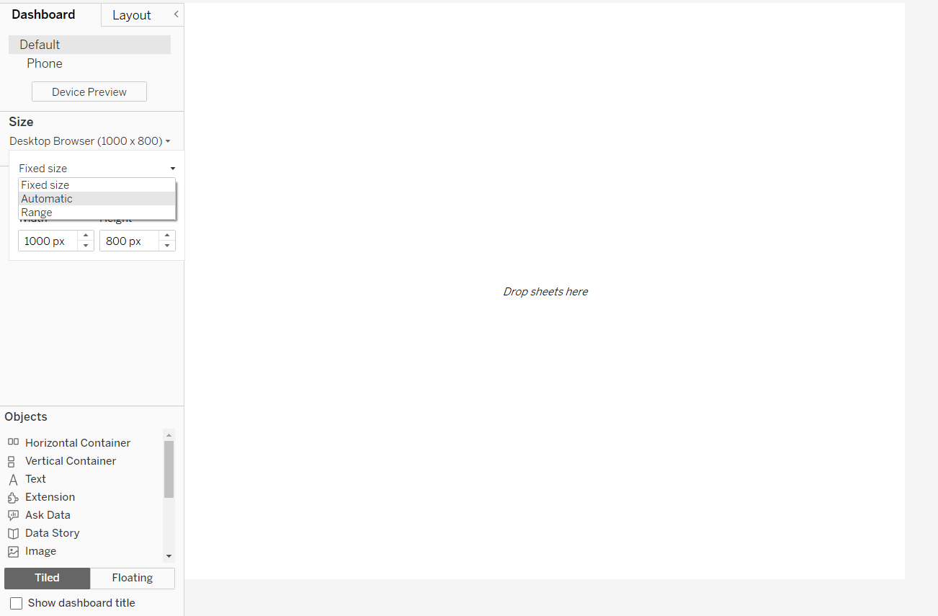Click the Horizontal Container object icon
This screenshot has height=616, width=938.
click(13, 442)
